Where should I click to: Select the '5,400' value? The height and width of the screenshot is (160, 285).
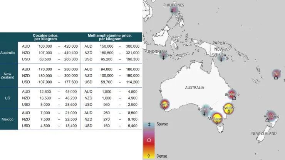pyautogui.click(x=133, y=126)
